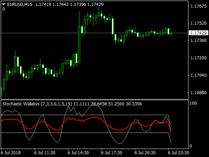Select the 6 Jul 17:30 time label
The height and width of the screenshot is (157, 209).
point(111,152)
